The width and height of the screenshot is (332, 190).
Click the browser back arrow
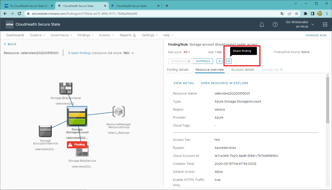pyautogui.click(x=5, y=13)
